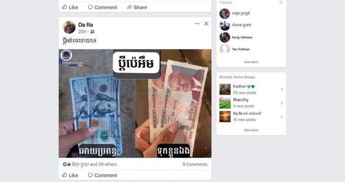The height and width of the screenshot is (182, 345).
Task: Click See more under the contacts list
Action: pyautogui.click(x=251, y=62)
